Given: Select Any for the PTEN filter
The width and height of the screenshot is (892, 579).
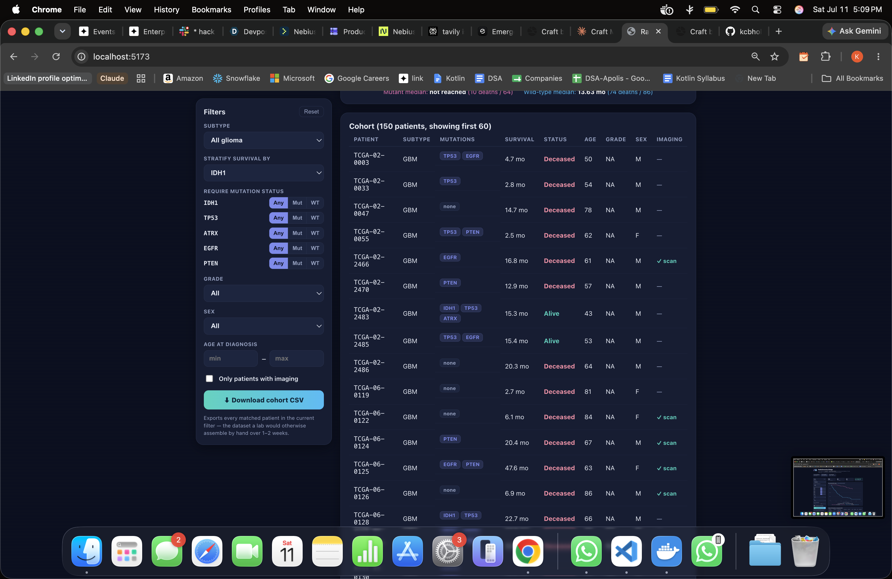Looking at the screenshot, I should coord(278,263).
